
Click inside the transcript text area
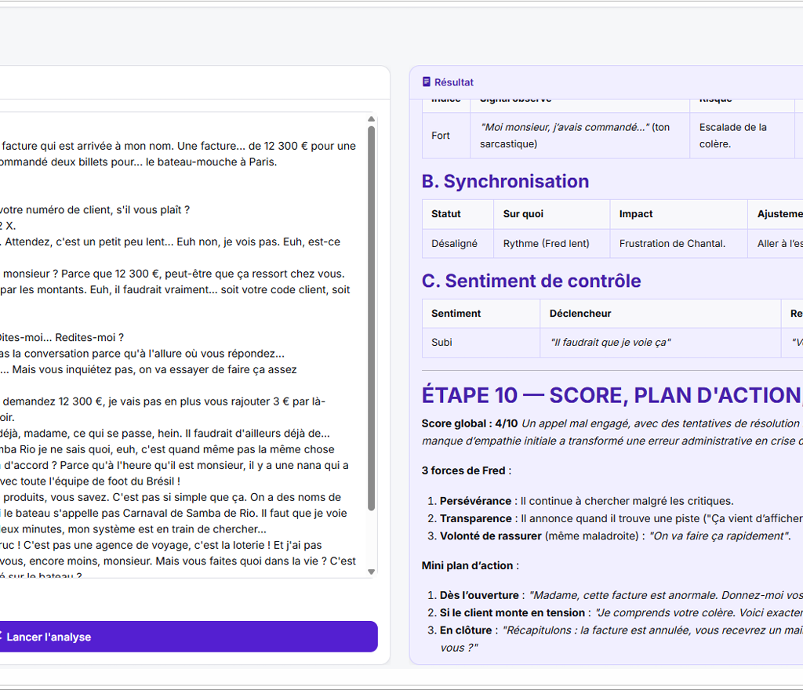[x=182, y=345]
